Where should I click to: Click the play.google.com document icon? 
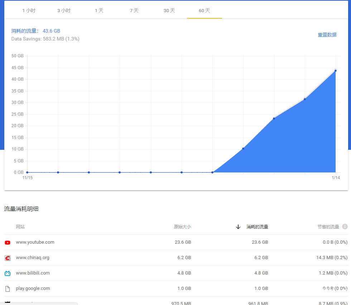(8, 289)
